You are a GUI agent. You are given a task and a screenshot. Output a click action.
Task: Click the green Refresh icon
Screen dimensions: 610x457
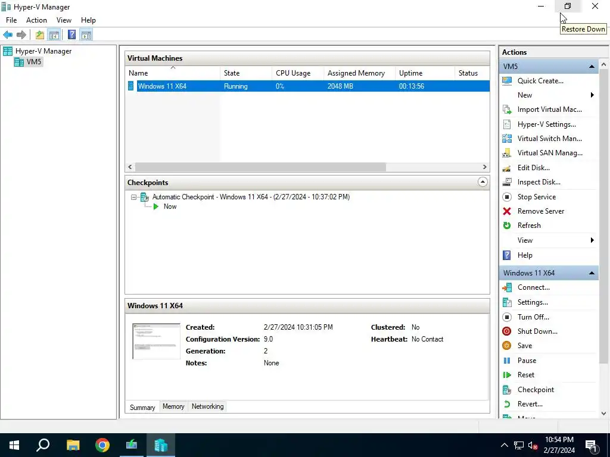click(x=507, y=226)
